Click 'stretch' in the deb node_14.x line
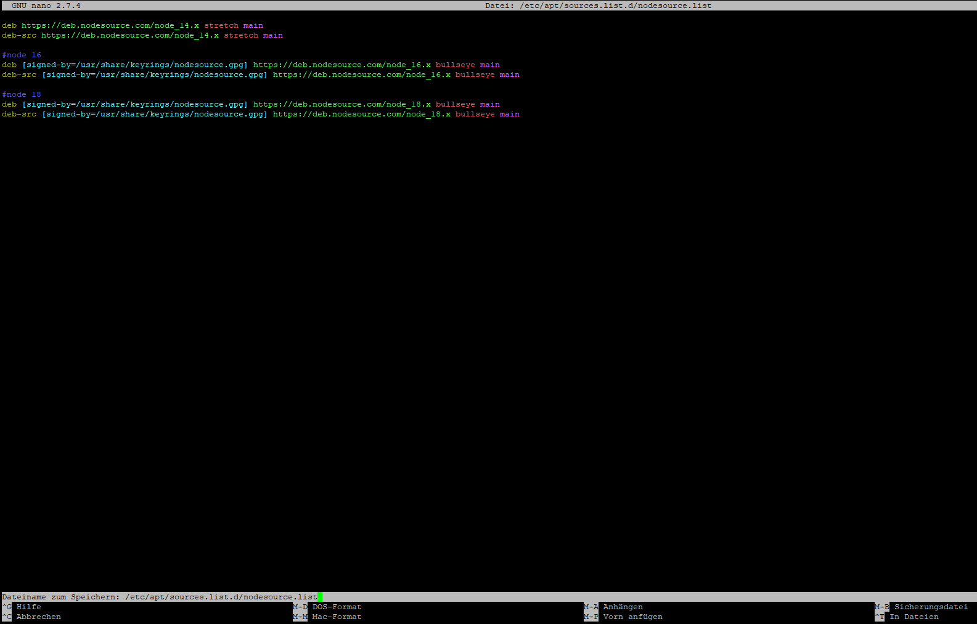Screen dimensions: 977x624 [x=221, y=25]
